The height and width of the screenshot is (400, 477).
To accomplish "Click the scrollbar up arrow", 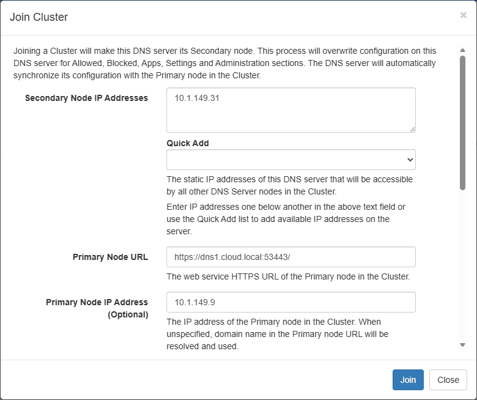I will (x=462, y=50).
